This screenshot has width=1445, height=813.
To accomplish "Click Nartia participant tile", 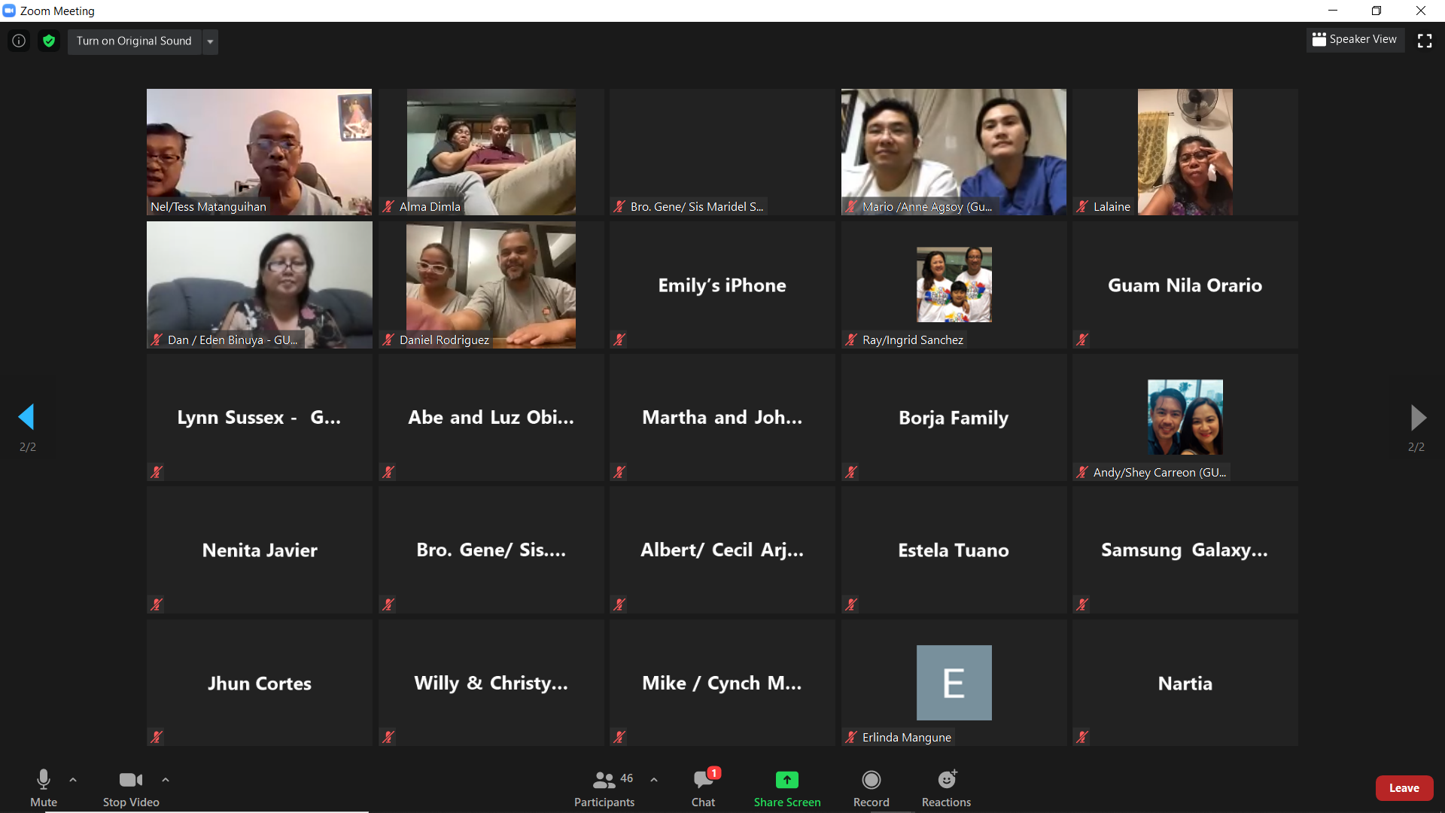I will tap(1185, 683).
